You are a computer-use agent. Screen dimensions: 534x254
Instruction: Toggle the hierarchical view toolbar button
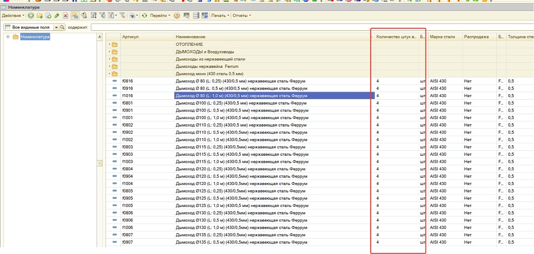[x=75, y=16]
